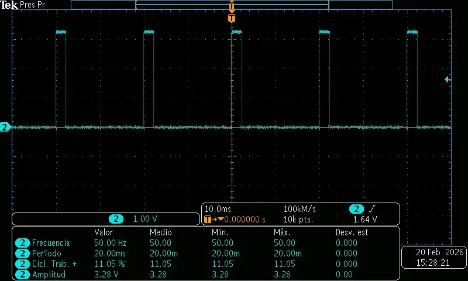468x281 pixels.
Task: Click the channel 2 trigger source badge
Action: (356, 209)
